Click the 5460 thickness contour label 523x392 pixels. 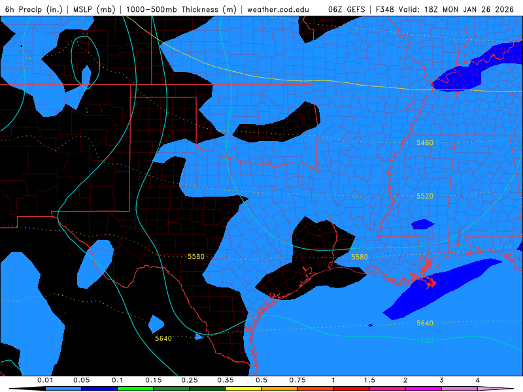point(424,142)
